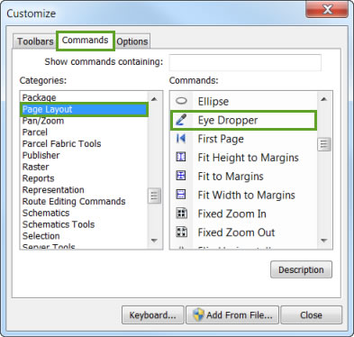Click the shield icon on Add From File
This screenshot has height=337, width=354.
coord(198,314)
